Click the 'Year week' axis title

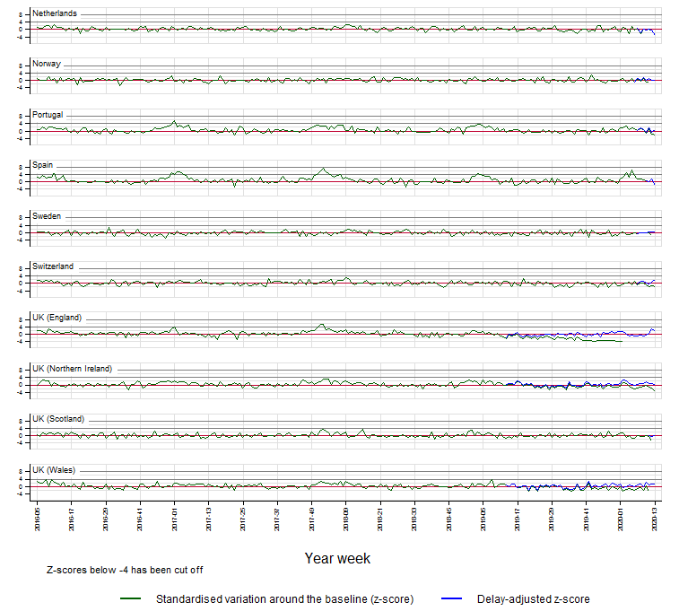[x=337, y=558]
